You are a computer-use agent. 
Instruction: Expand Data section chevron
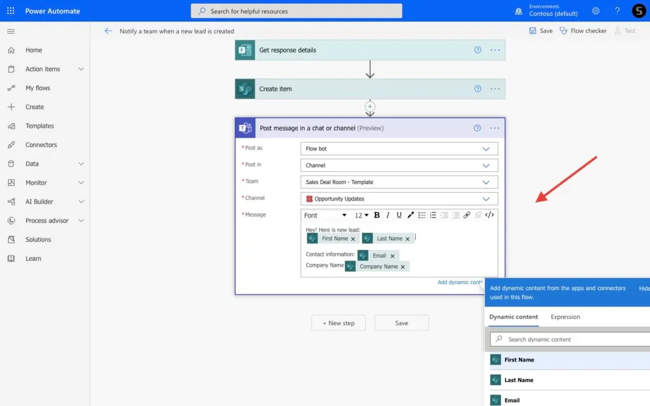click(81, 164)
